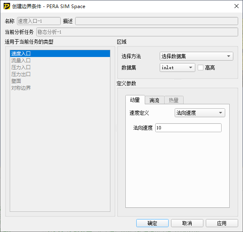243x232 pixels.
Task: Click the 应用 button
Action: (x=222, y=223)
